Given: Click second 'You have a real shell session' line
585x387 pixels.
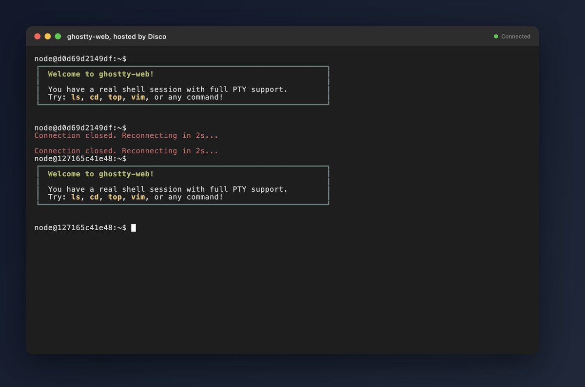Looking at the screenshot, I should pyautogui.click(x=168, y=189).
